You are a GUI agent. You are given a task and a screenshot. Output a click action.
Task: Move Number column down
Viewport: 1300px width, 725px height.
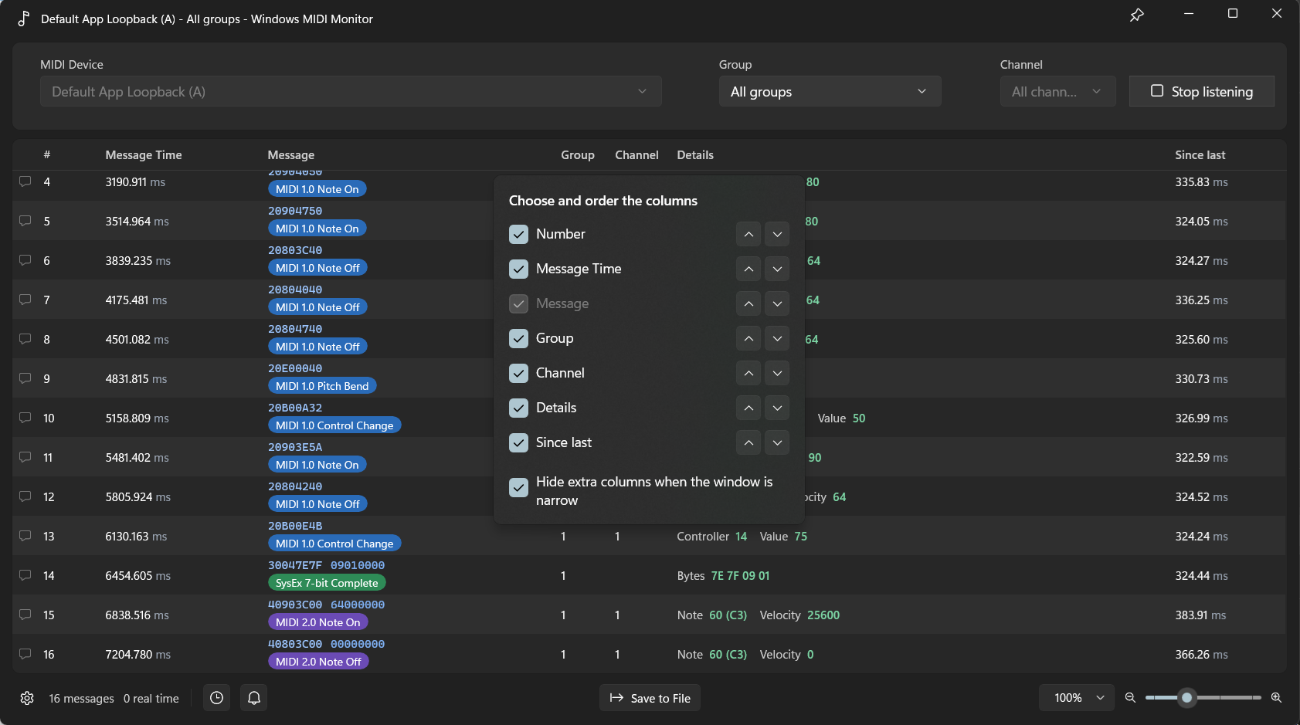coord(777,234)
